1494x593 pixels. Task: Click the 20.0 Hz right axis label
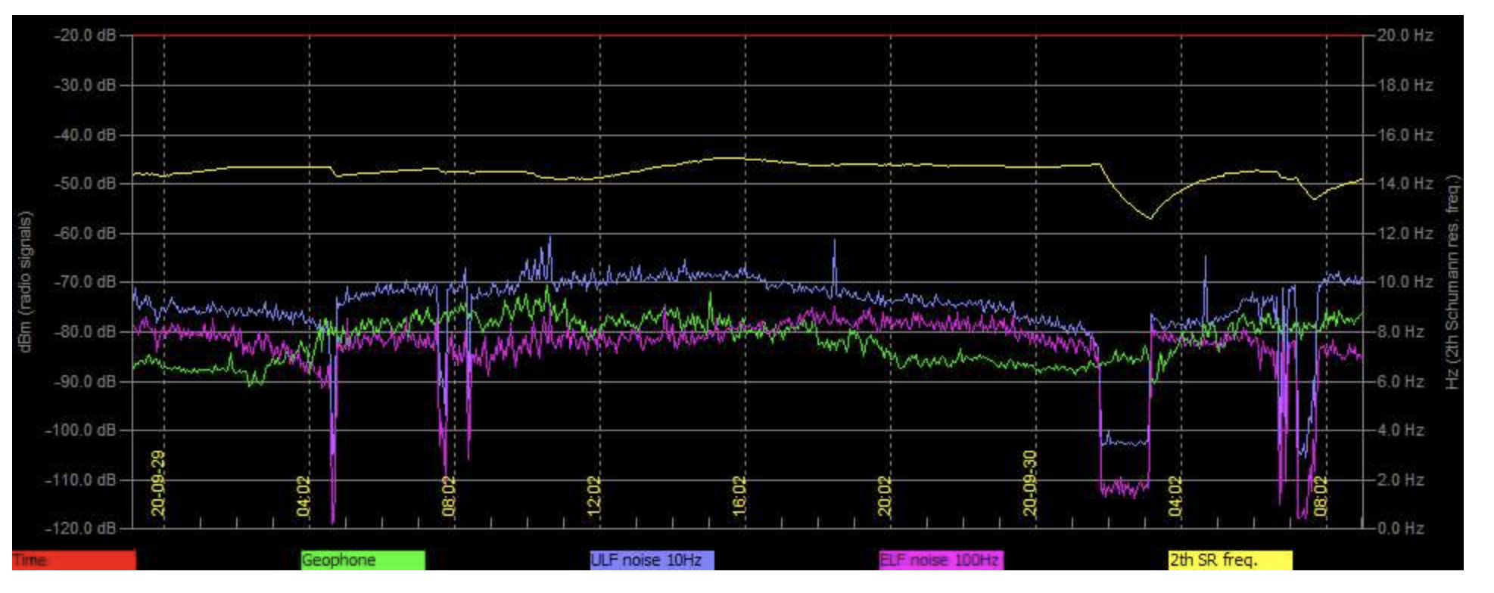(1404, 36)
